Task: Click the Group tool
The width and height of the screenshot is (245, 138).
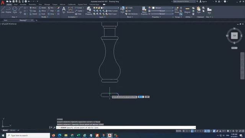Action: pyautogui.click(x=176, y=10)
